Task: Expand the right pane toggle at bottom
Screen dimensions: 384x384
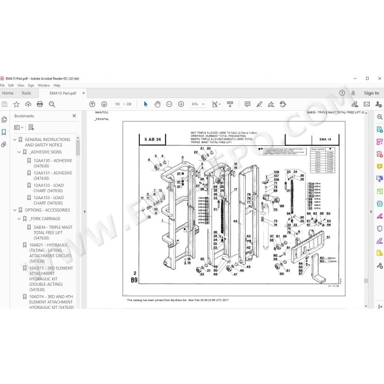Action: pyautogui.click(x=380, y=306)
